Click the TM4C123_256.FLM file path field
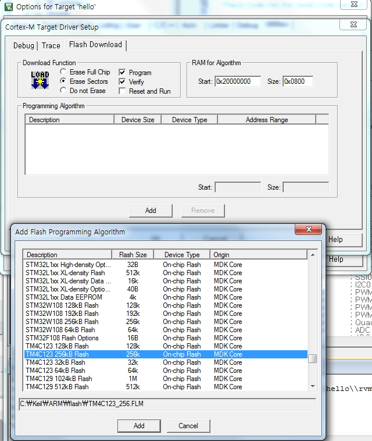This screenshot has width=372, height=441. [167, 404]
